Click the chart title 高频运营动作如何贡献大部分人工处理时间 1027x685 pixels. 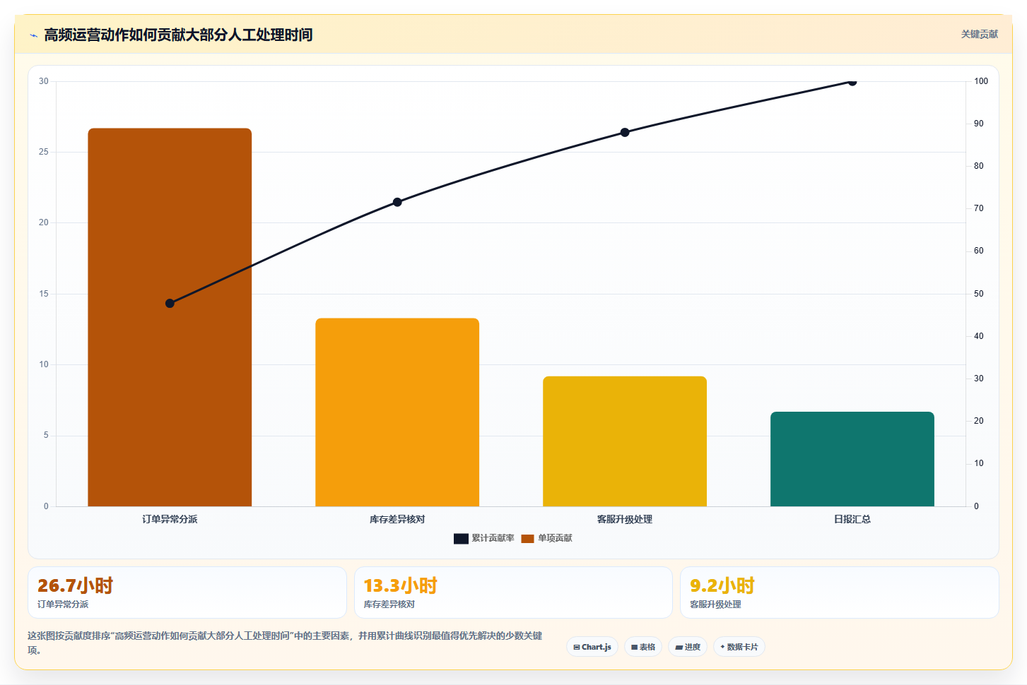click(x=178, y=35)
